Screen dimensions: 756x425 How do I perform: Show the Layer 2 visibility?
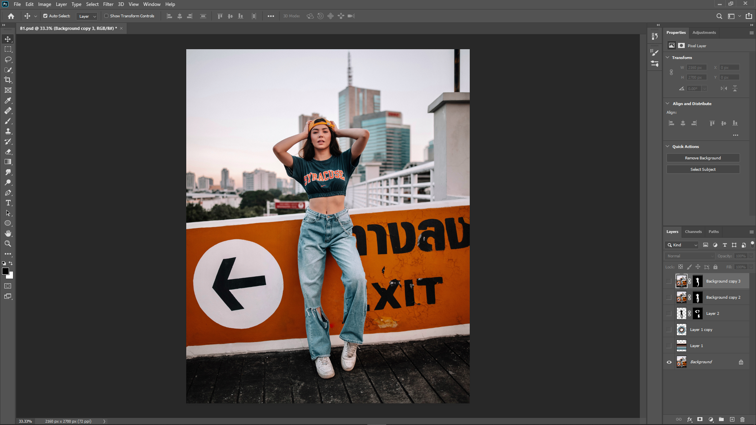(x=669, y=314)
